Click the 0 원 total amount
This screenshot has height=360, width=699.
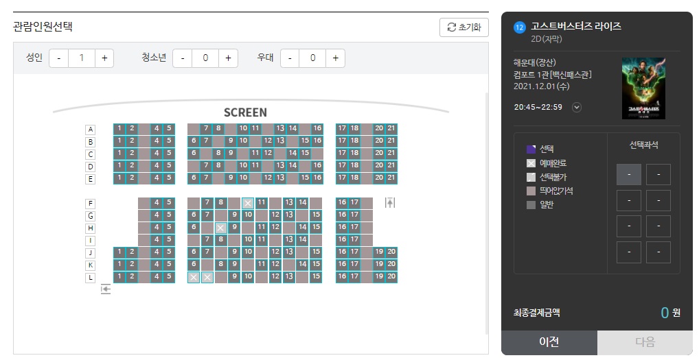pos(670,313)
